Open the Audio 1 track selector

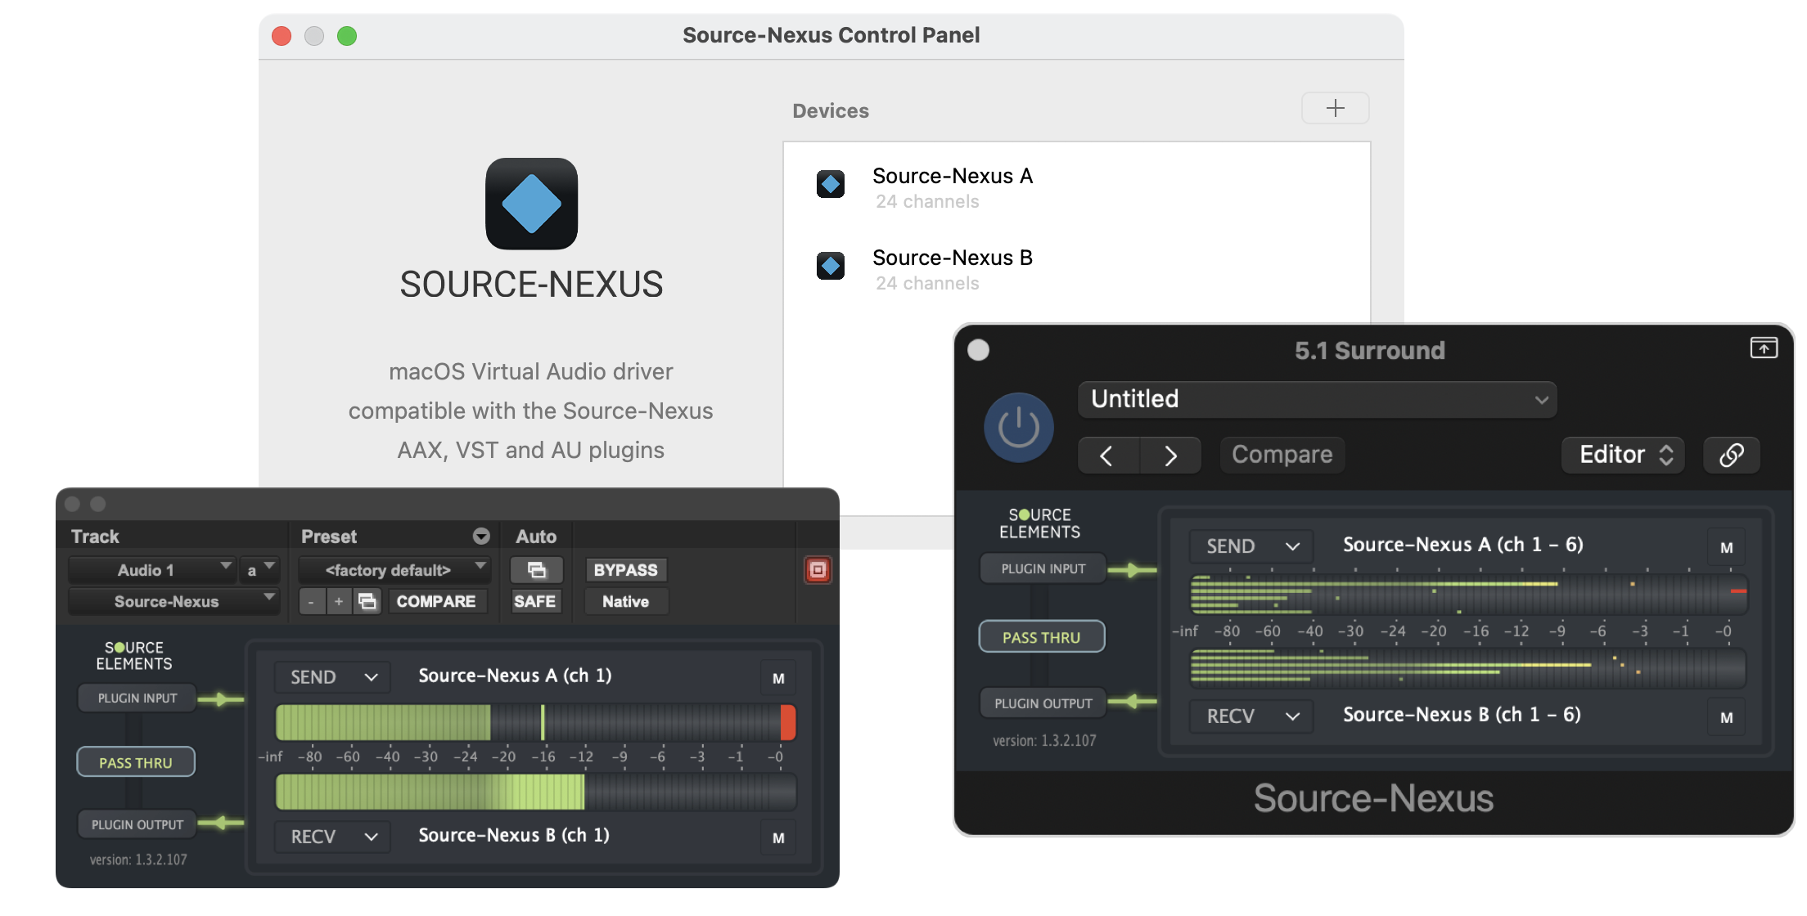[x=153, y=570]
